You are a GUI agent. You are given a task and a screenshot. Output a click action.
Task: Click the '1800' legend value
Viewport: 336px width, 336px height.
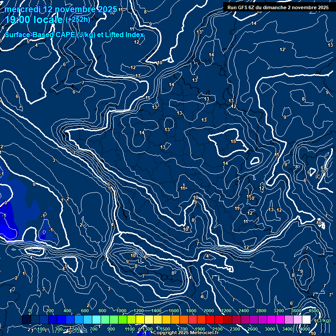pos(191,311)
